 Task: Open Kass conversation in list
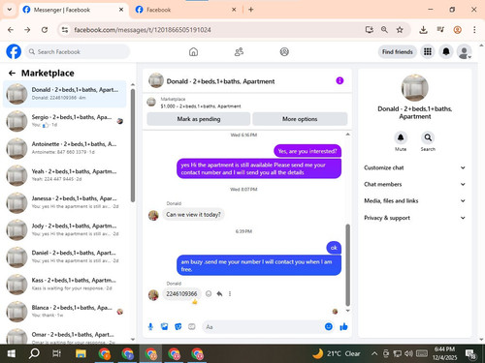[65, 284]
